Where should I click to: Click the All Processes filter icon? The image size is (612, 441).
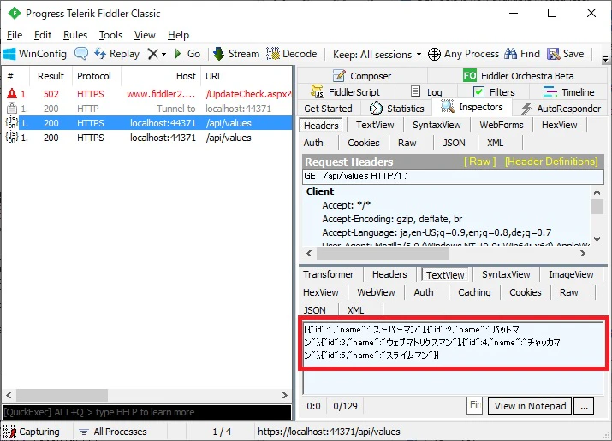pyautogui.click(x=84, y=432)
